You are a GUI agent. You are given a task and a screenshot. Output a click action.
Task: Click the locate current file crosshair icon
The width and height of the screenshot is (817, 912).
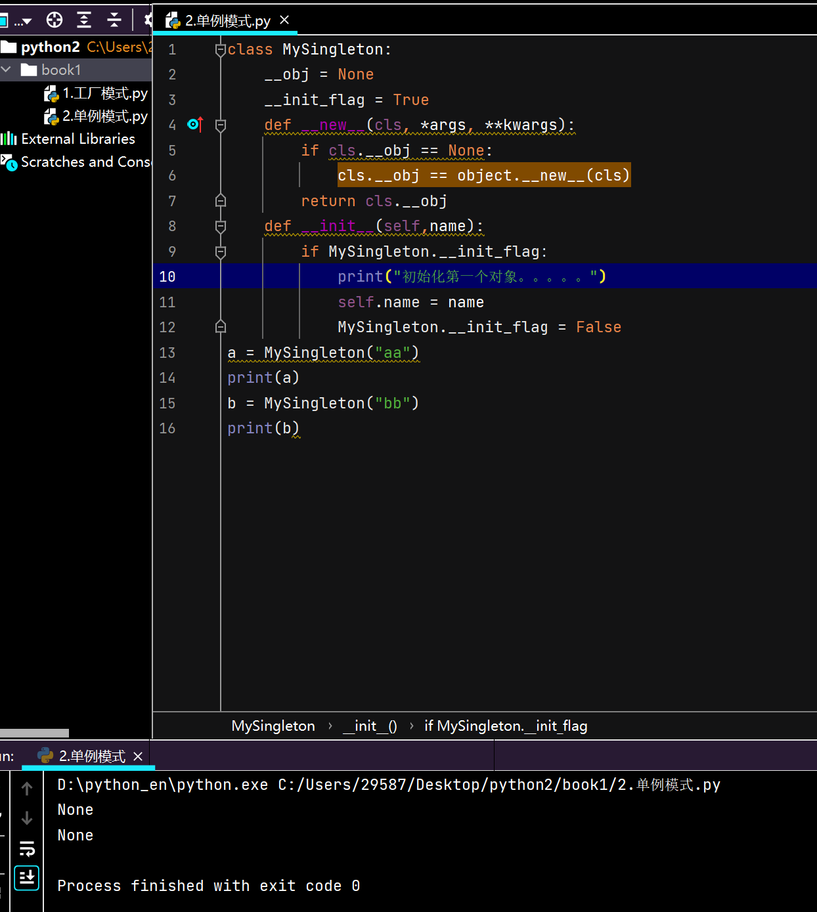(x=55, y=20)
